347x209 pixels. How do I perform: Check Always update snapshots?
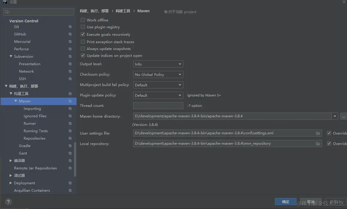pyautogui.click(x=83, y=49)
